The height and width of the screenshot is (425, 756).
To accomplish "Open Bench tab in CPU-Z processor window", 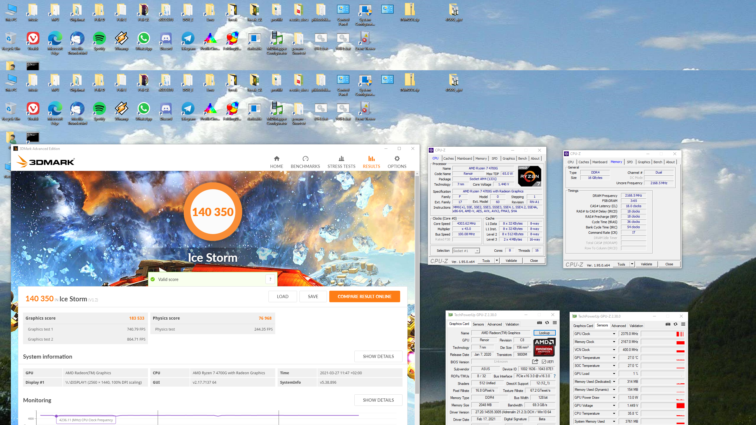I will point(522,158).
